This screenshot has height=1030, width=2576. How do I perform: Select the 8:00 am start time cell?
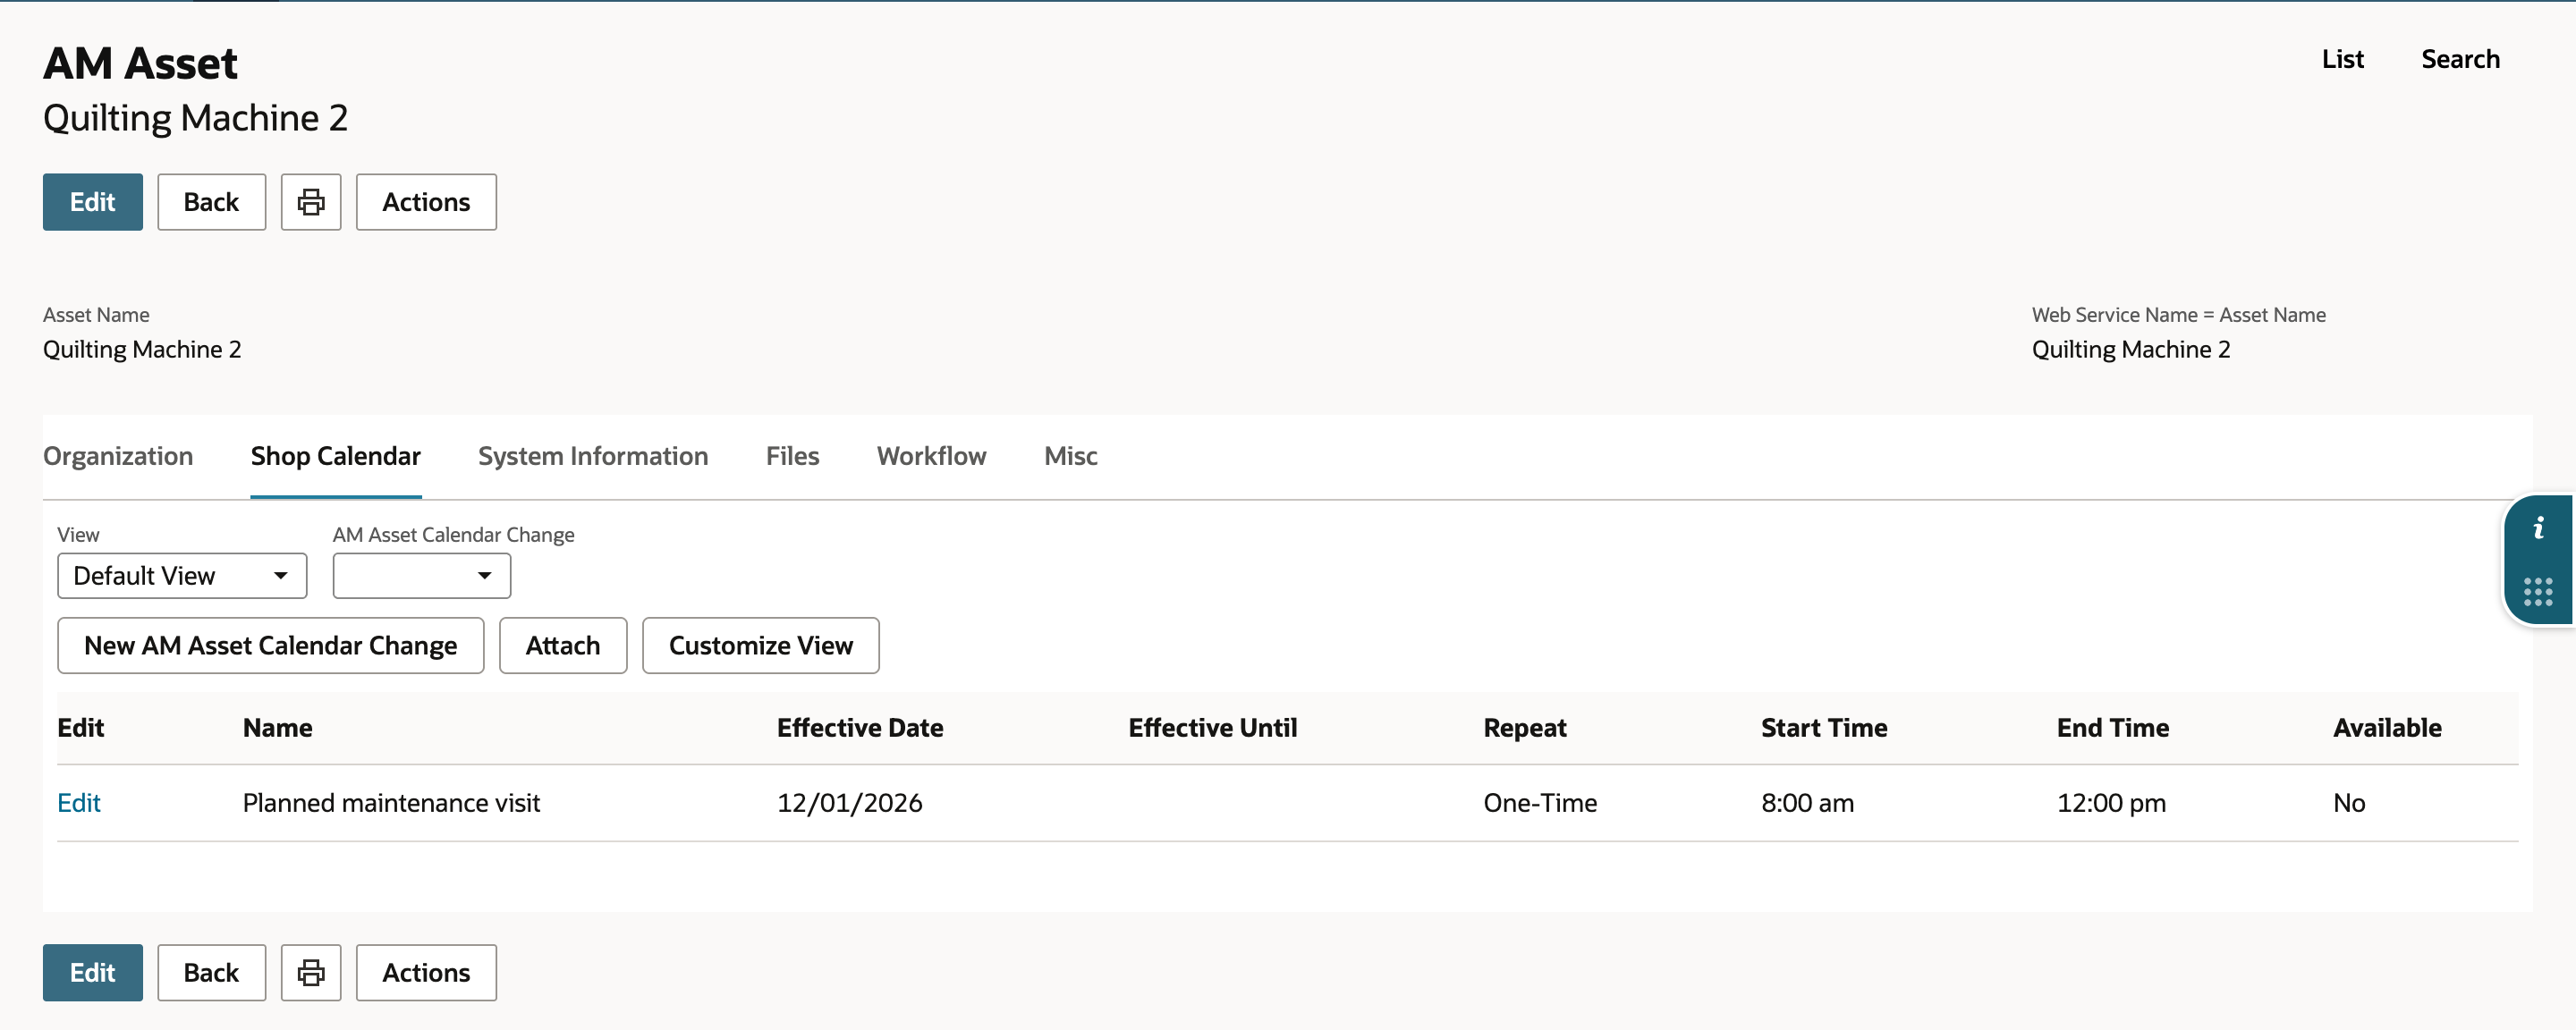click(1807, 803)
